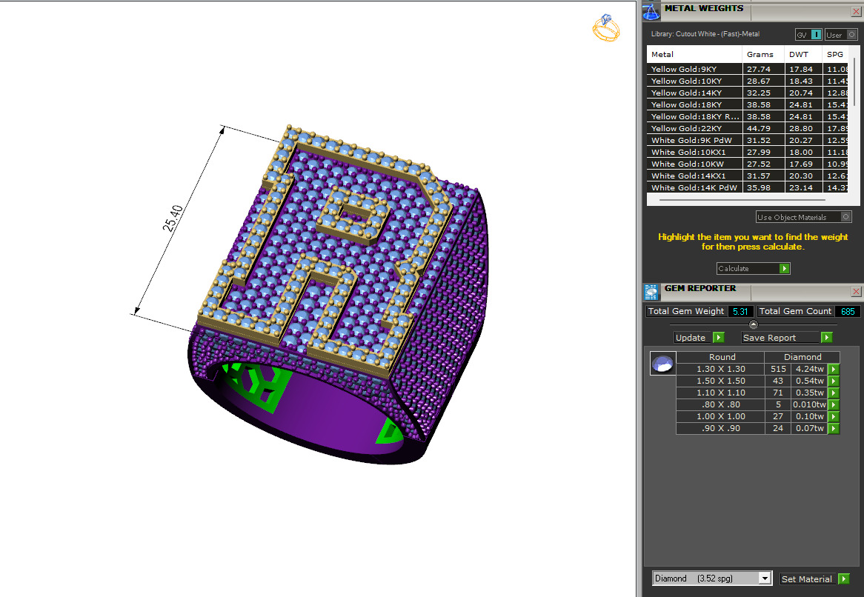The width and height of the screenshot is (864, 597).
Task: Click green arrow for 1.00 X 1.00 row
Action: (834, 416)
